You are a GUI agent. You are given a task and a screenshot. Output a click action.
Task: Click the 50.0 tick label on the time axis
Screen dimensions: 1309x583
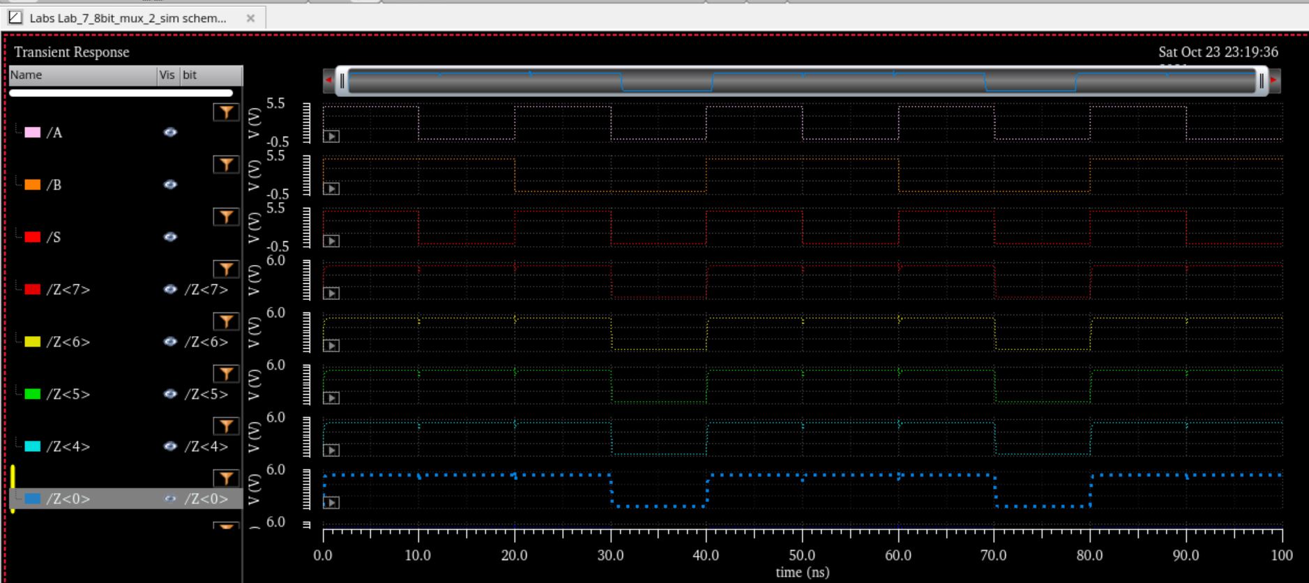coord(802,556)
